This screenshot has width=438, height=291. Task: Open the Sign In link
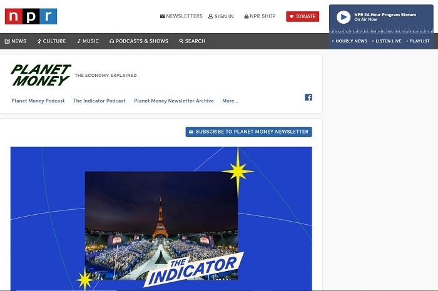click(221, 16)
